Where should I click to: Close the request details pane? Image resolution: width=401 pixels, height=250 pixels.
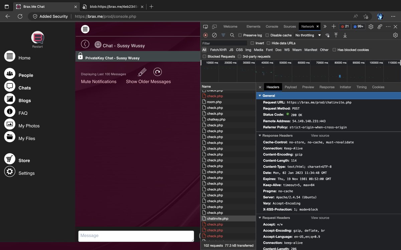(260, 87)
